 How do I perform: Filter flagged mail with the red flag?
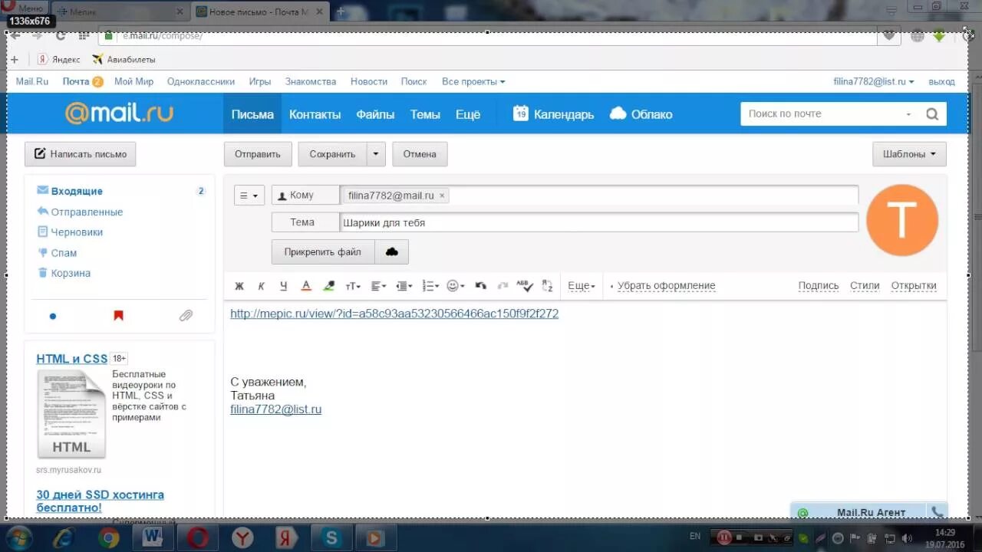point(118,315)
